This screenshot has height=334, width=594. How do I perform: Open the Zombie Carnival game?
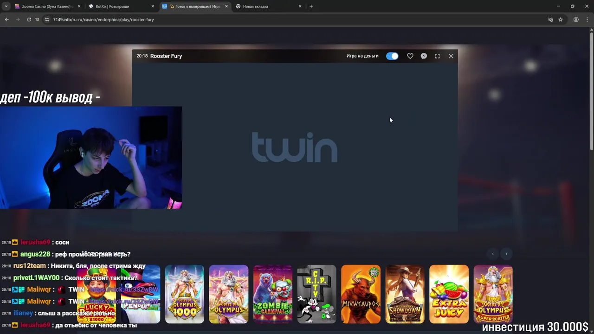pyautogui.click(x=273, y=294)
